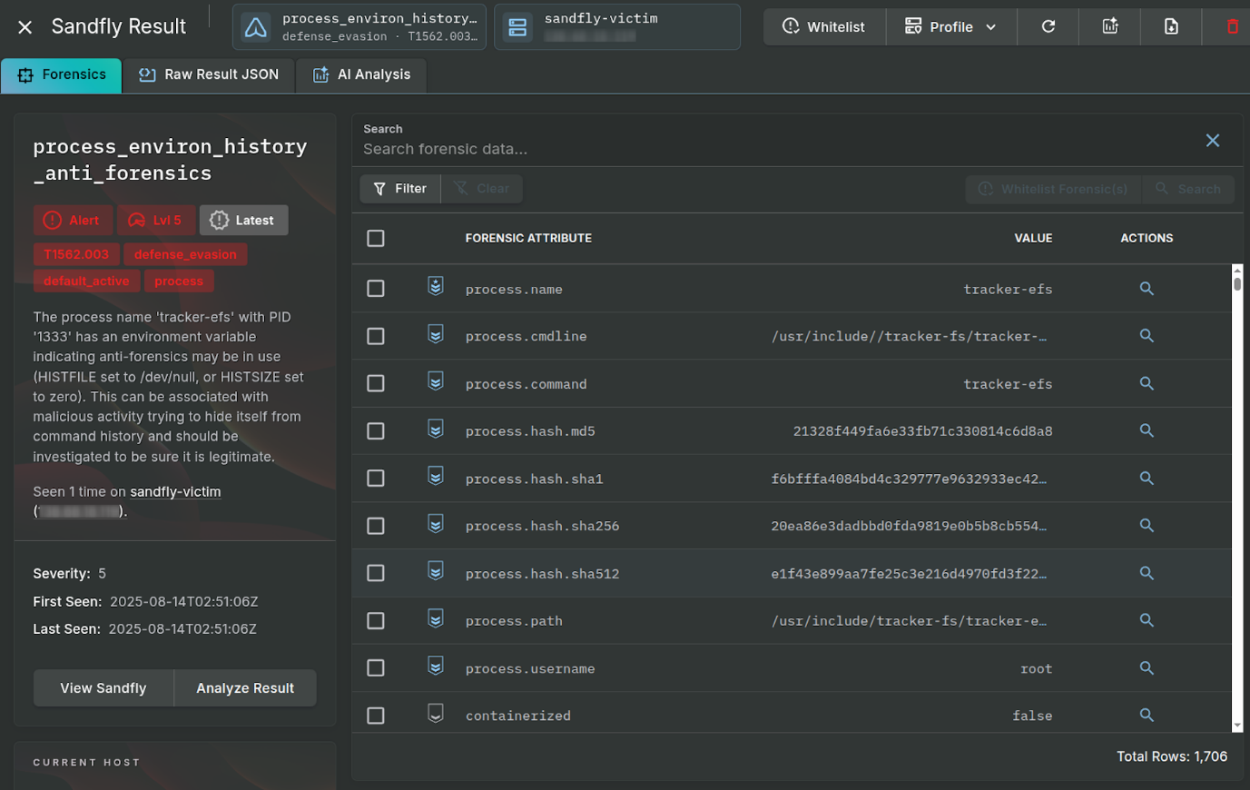Check the process.path row checkbox

coord(376,620)
